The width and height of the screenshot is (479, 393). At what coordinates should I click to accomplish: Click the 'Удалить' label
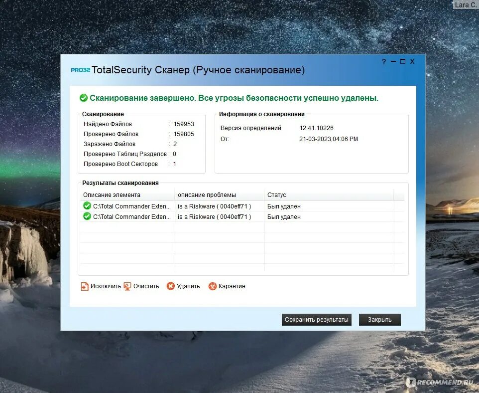point(188,286)
